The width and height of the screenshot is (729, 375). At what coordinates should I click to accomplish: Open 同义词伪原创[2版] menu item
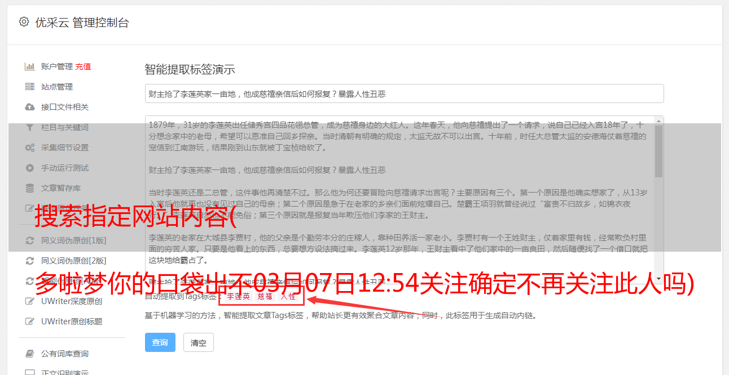[73, 261]
